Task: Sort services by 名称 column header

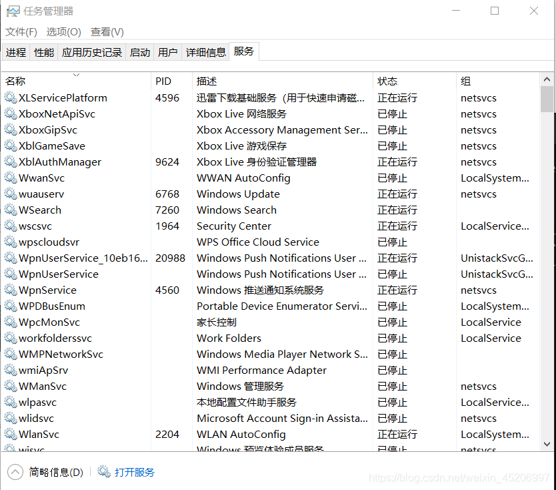Action: [x=76, y=81]
